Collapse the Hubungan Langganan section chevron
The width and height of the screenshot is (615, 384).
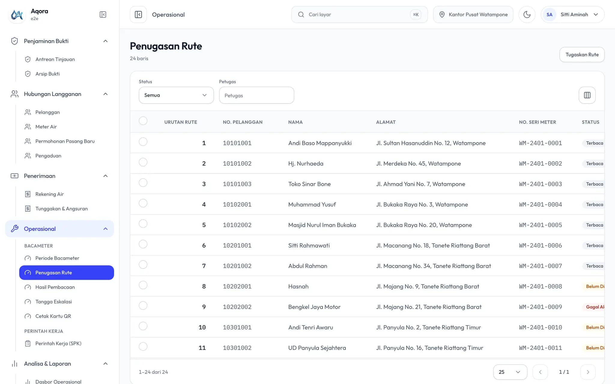pyautogui.click(x=105, y=94)
